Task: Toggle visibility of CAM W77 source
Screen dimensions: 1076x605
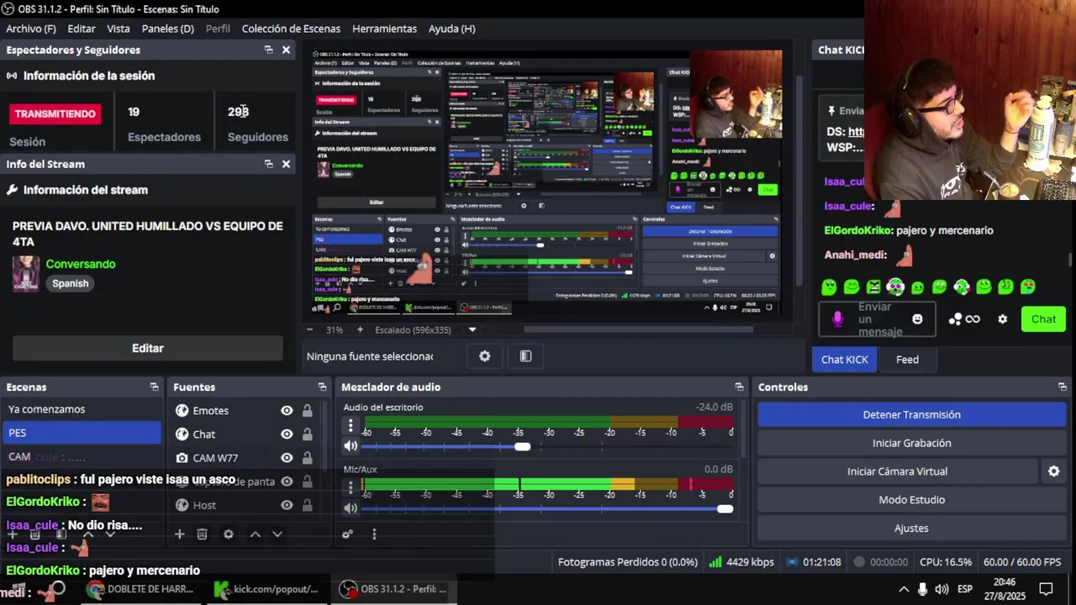Action: (x=287, y=458)
